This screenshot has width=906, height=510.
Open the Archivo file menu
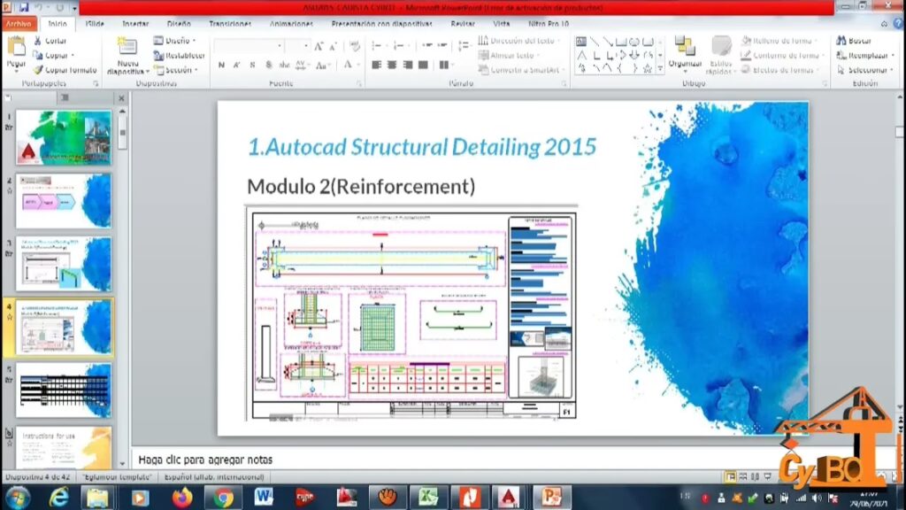pyautogui.click(x=19, y=24)
